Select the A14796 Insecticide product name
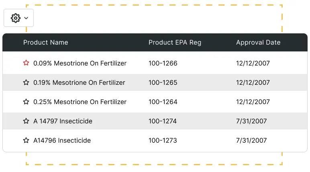 click(62, 140)
